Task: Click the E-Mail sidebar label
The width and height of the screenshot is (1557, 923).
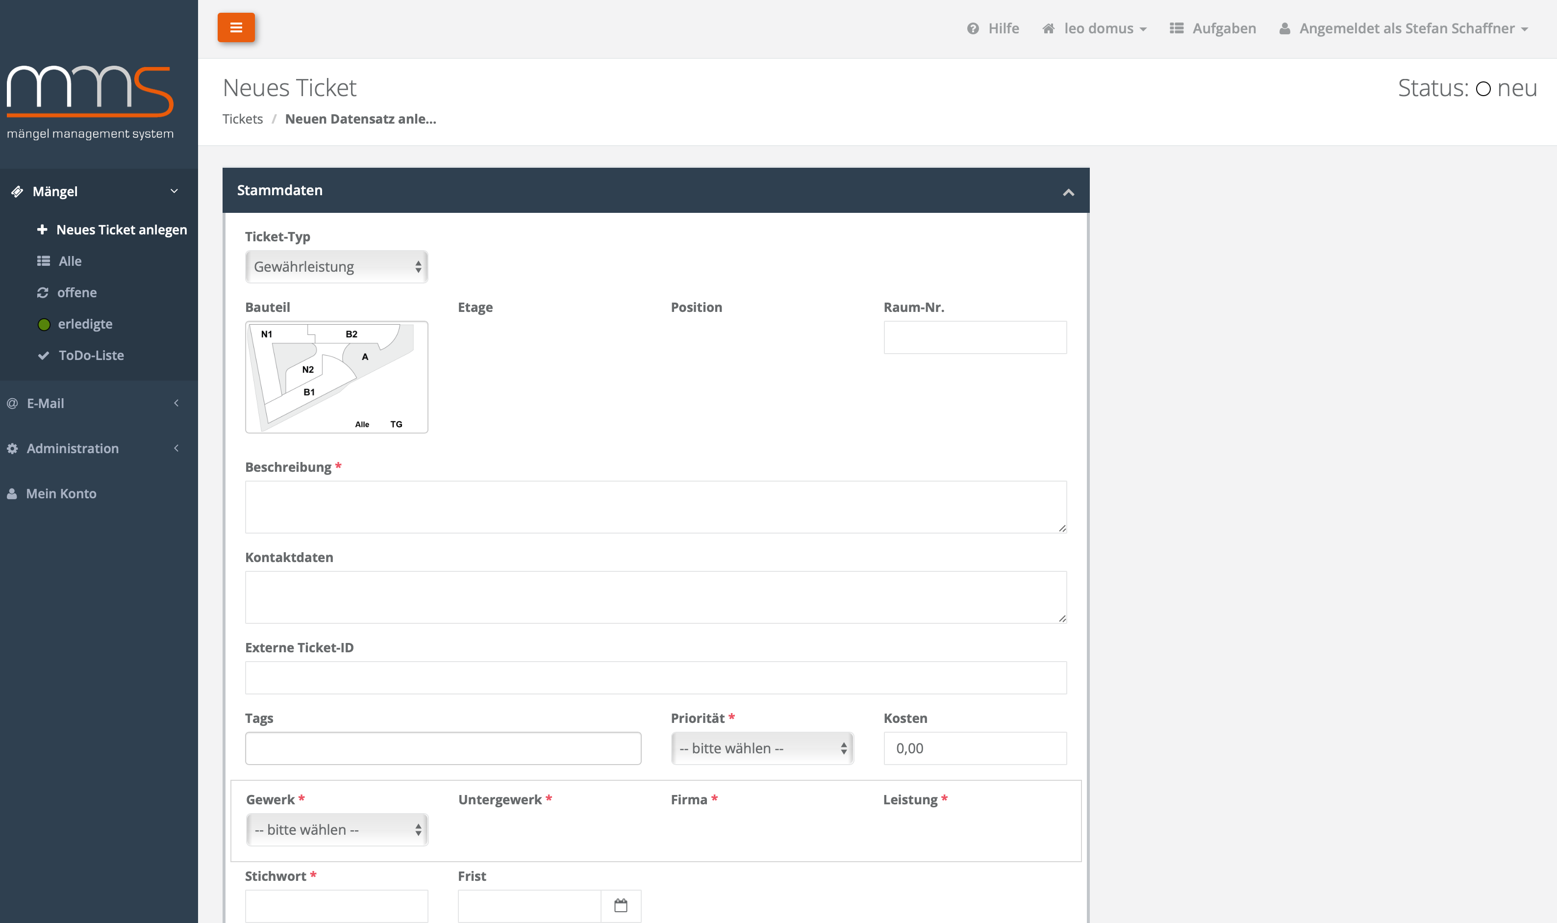Action: 46,403
